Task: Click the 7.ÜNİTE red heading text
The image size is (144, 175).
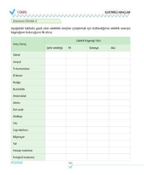Action: [x=22, y=12]
